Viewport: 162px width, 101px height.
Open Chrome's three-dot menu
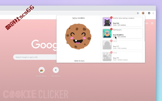[153, 13]
